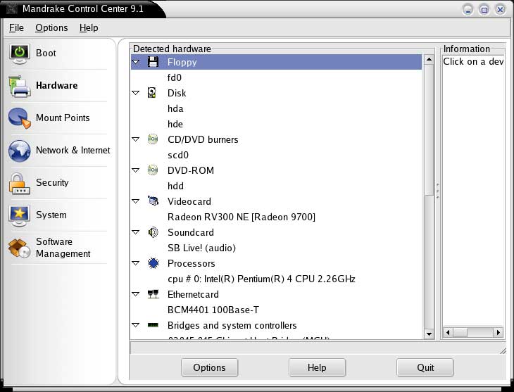Collapse the Floppy category

click(136, 62)
